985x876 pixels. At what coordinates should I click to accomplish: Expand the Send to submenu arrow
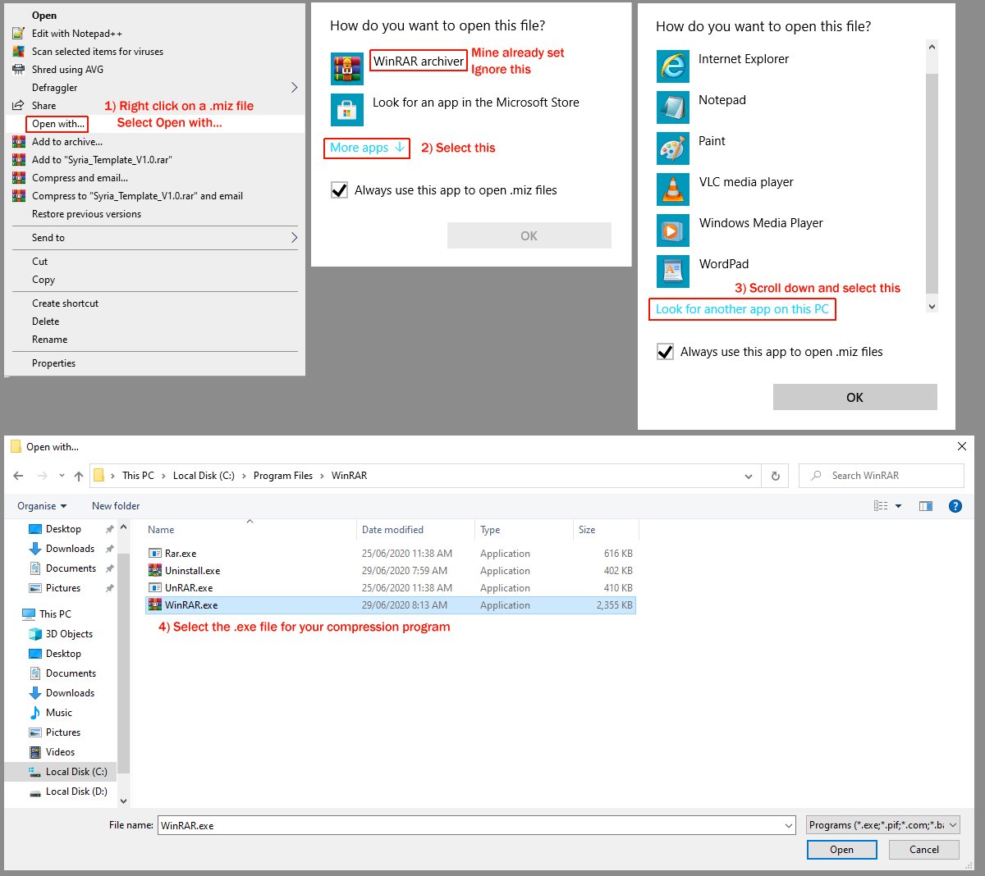point(294,238)
